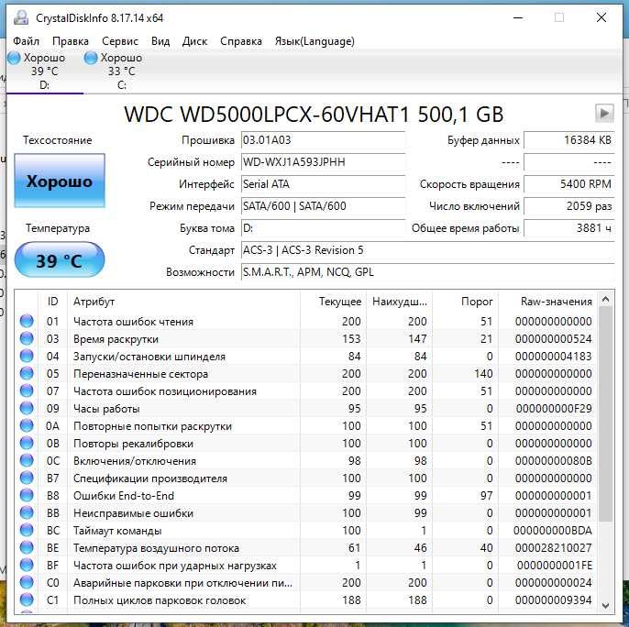Viewport: 629px width, 627px height.
Task: Click the Хорошо health status button
Action: click(x=60, y=181)
